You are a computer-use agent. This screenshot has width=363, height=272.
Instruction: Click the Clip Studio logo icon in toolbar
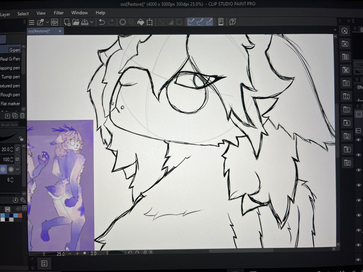pos(55,22)
